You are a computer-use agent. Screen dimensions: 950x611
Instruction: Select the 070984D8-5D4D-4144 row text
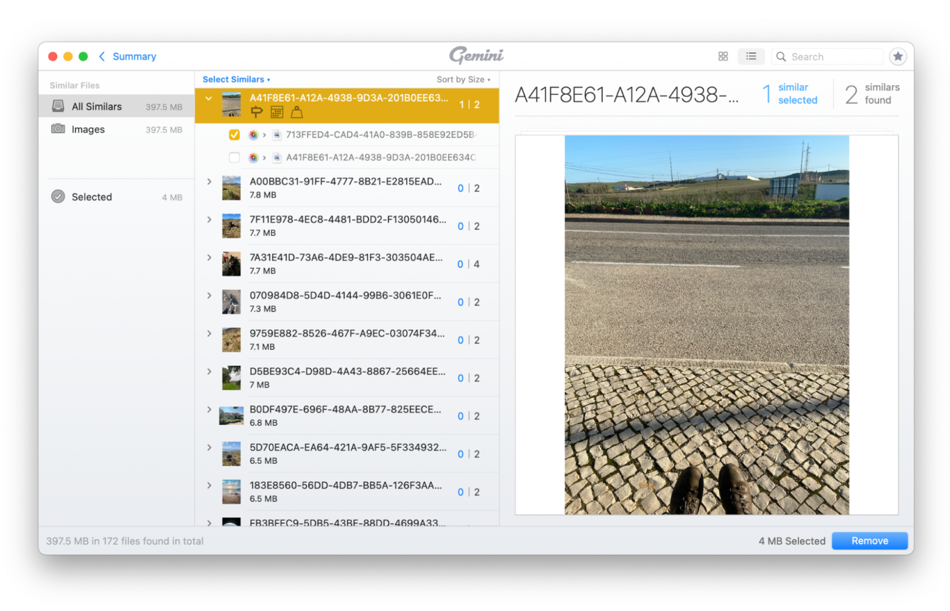[x=345, y=296]
